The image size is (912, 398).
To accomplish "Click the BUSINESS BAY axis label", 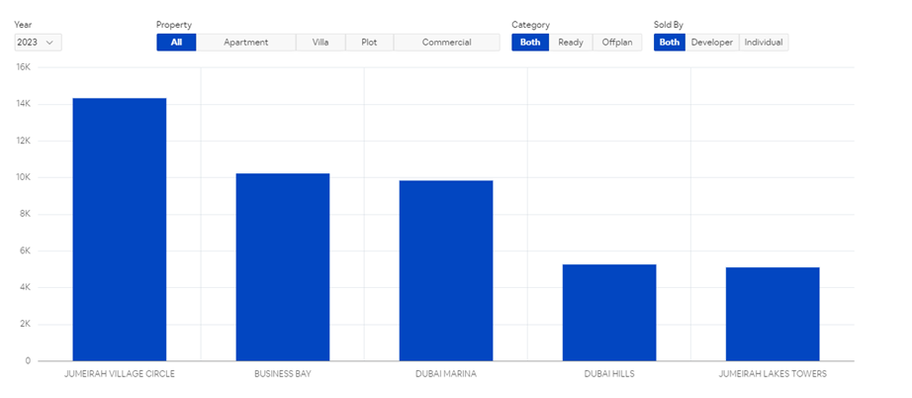I will pos(283,374).
